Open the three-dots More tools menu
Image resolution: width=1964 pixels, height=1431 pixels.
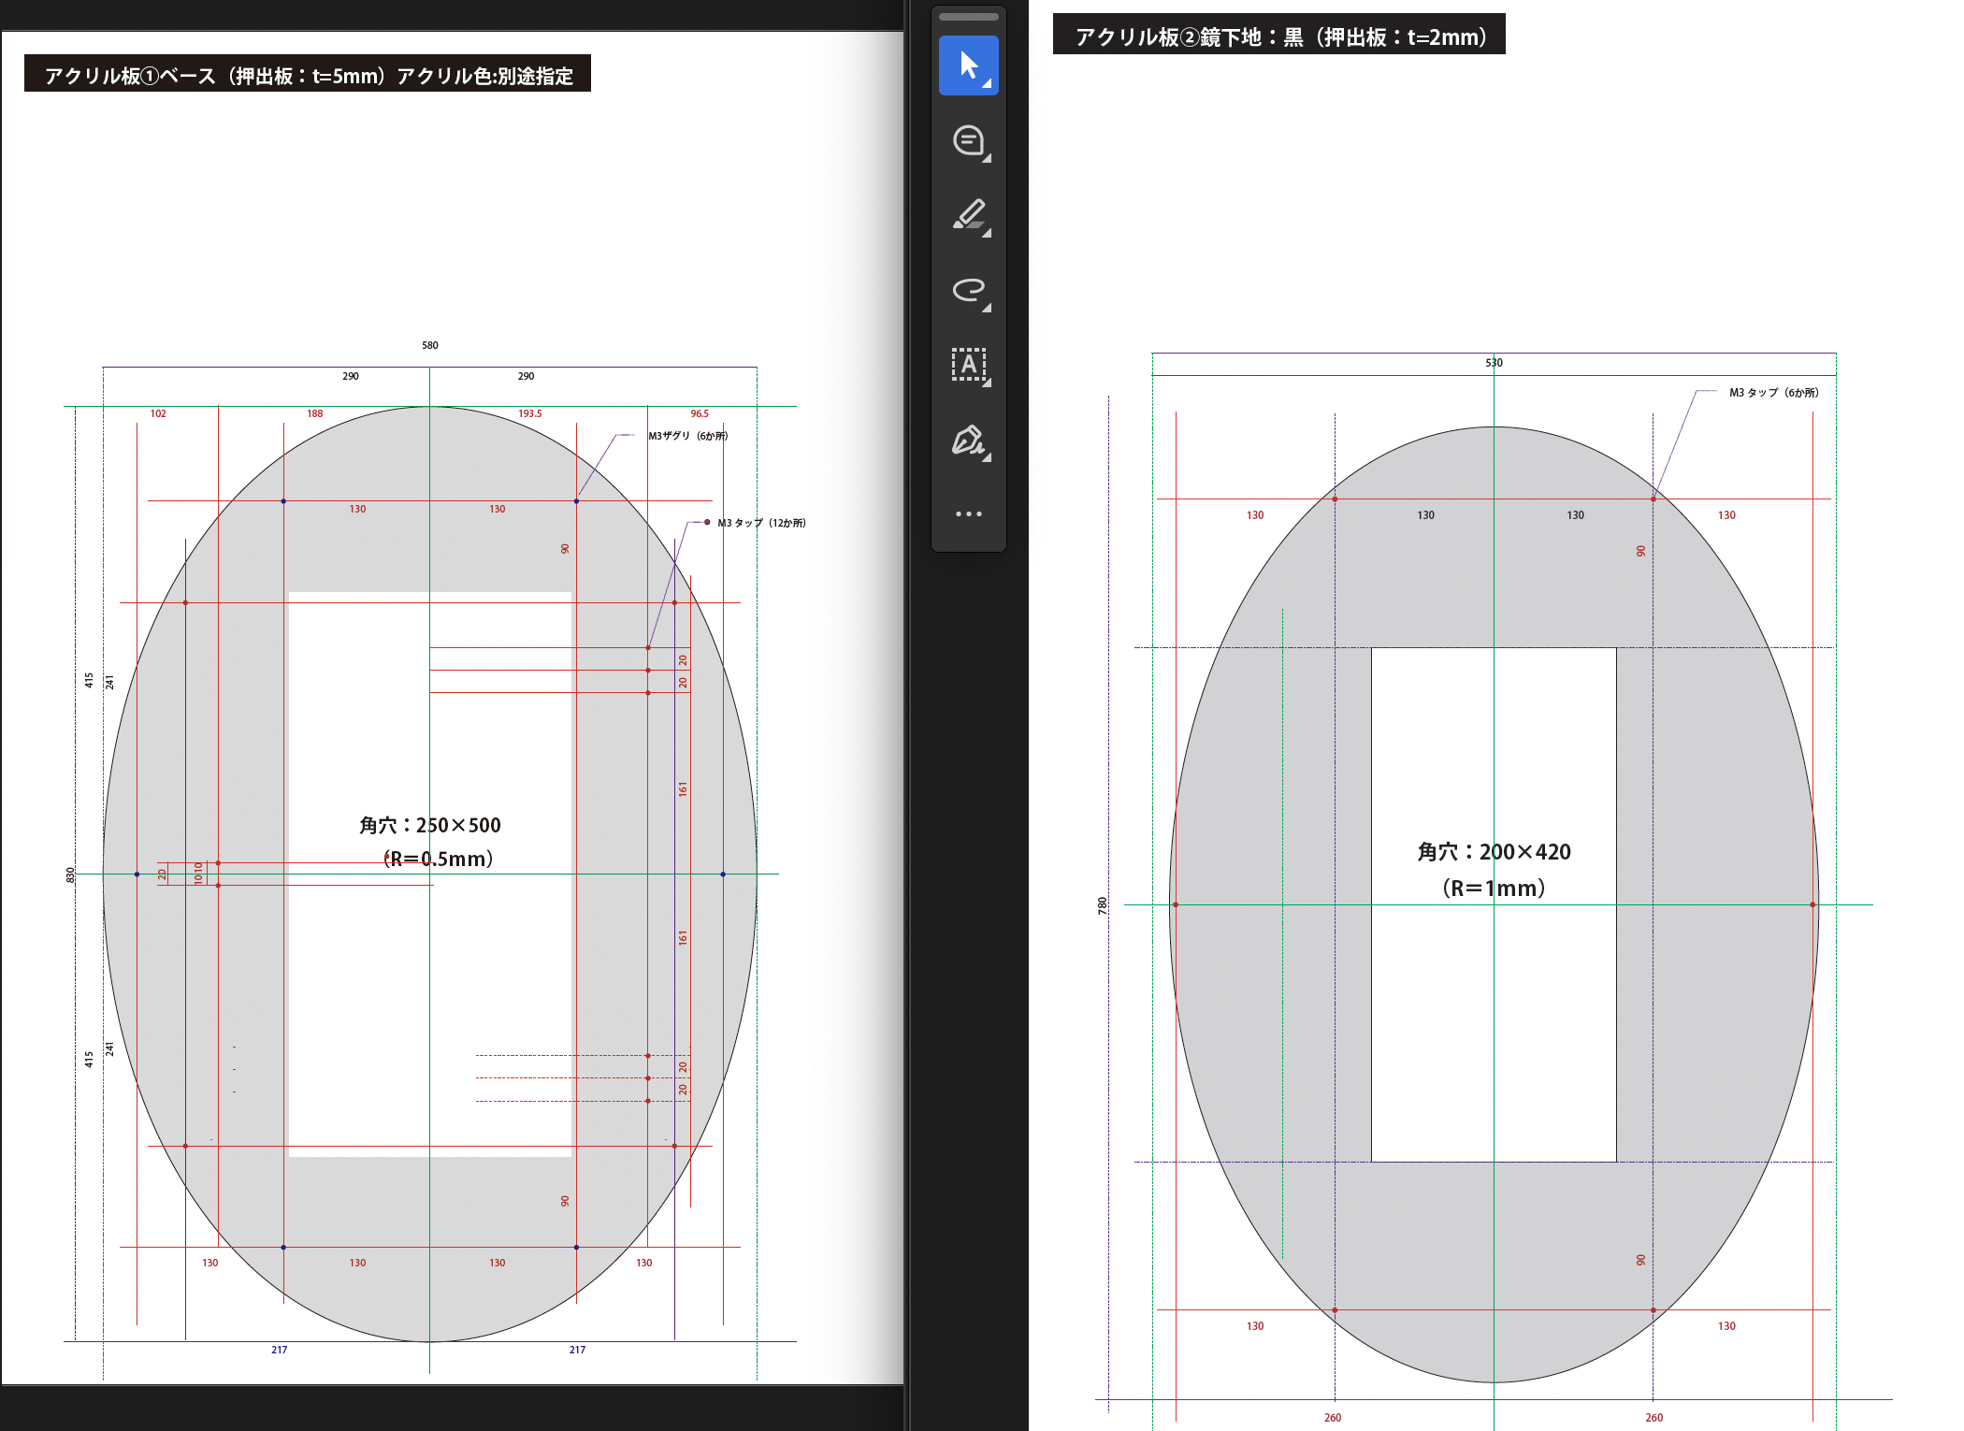[x=968, y=513]
